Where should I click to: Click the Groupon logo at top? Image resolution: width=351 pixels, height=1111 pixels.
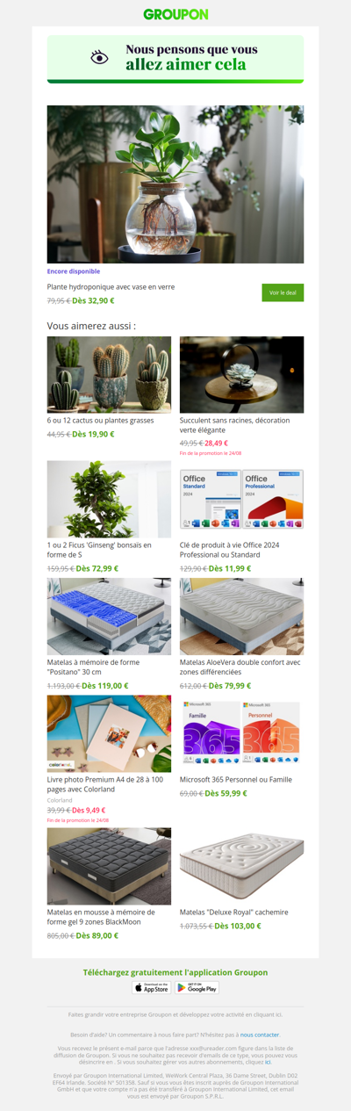pyautogui.click(x=175, y=14)
